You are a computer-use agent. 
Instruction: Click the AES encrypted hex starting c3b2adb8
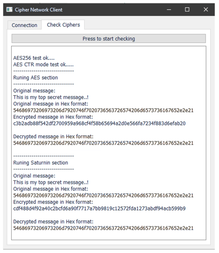pyautogui.click(x=99, y=123)
